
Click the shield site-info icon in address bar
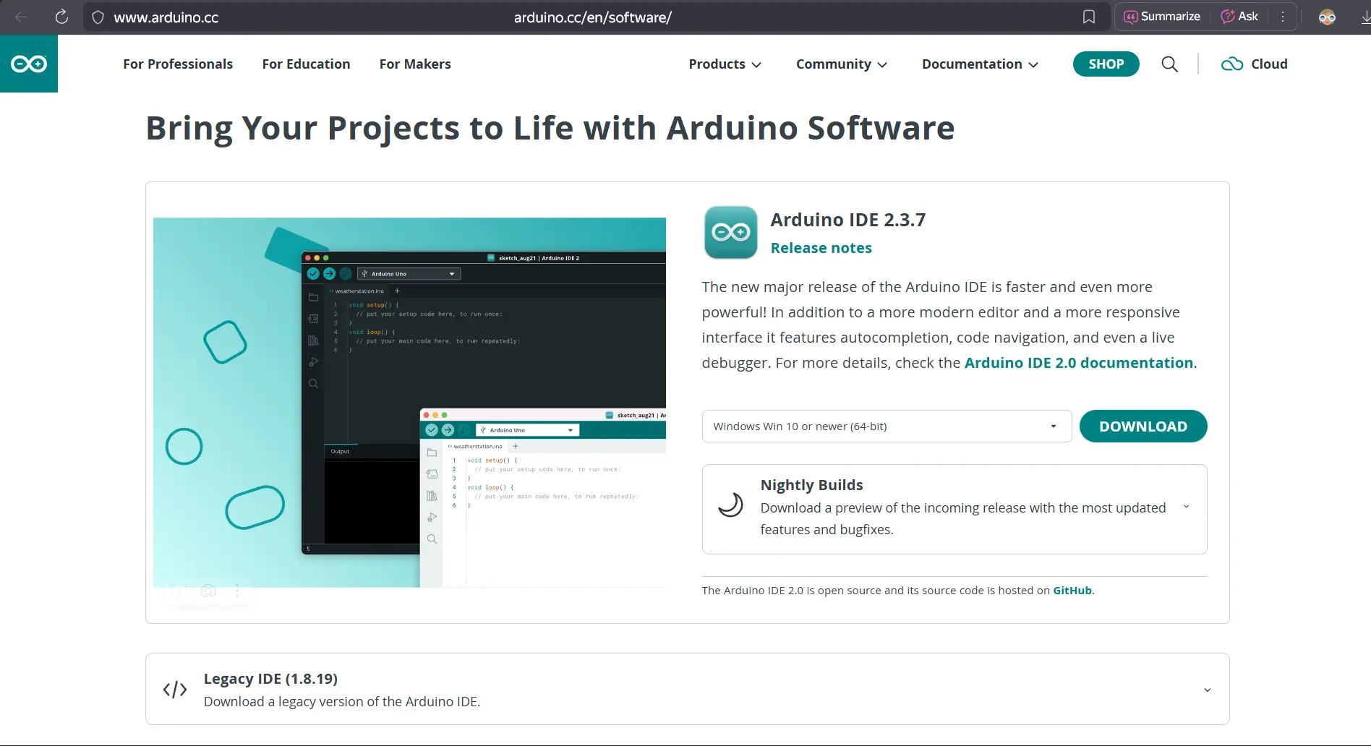tap(98, 17)
